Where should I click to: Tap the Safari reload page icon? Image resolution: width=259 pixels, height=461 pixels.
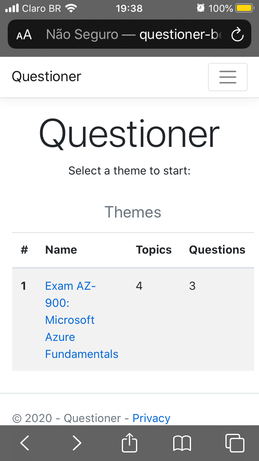click(237, 35)
